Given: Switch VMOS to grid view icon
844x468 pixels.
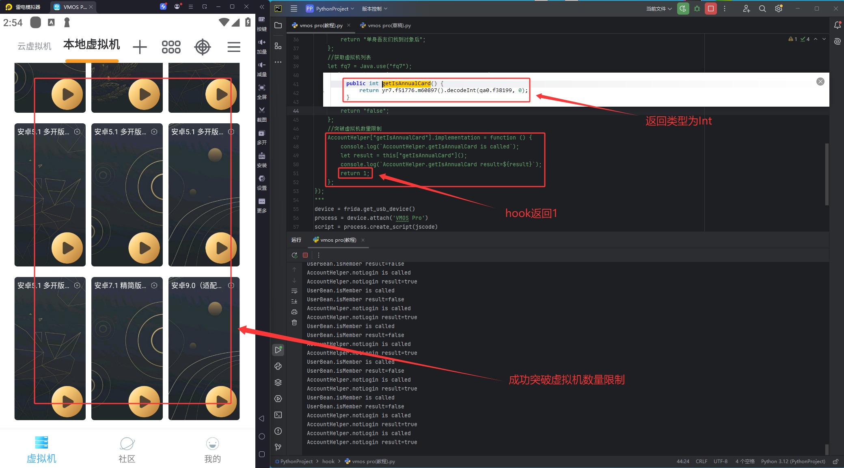Looking at the screenshot, I should click(x=171, y=47).
